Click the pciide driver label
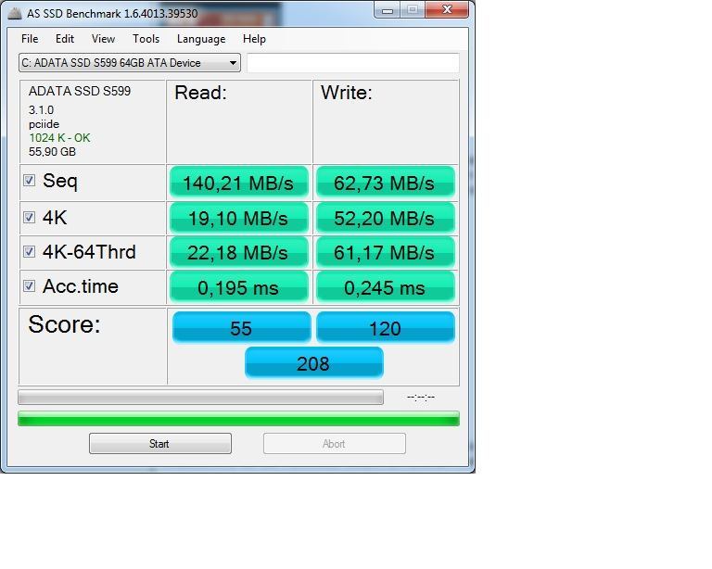The height and width of the screenshot is (569, 712). pyautogui.click(x=44, y=124)
